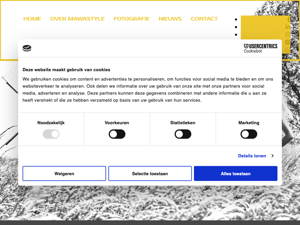Open the LinkedIn icon link

pyautogui.click(x=288, y=27)
